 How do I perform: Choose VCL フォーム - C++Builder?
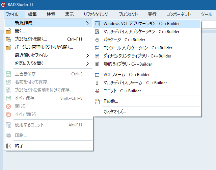coord(128,75)
